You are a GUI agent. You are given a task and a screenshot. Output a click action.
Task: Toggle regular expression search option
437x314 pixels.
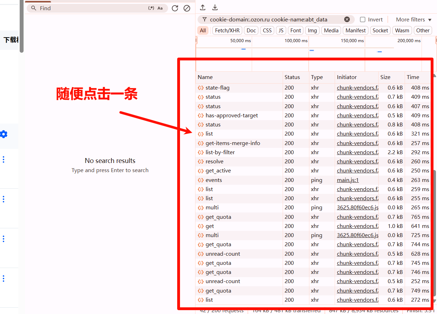(x=151, y=8)
